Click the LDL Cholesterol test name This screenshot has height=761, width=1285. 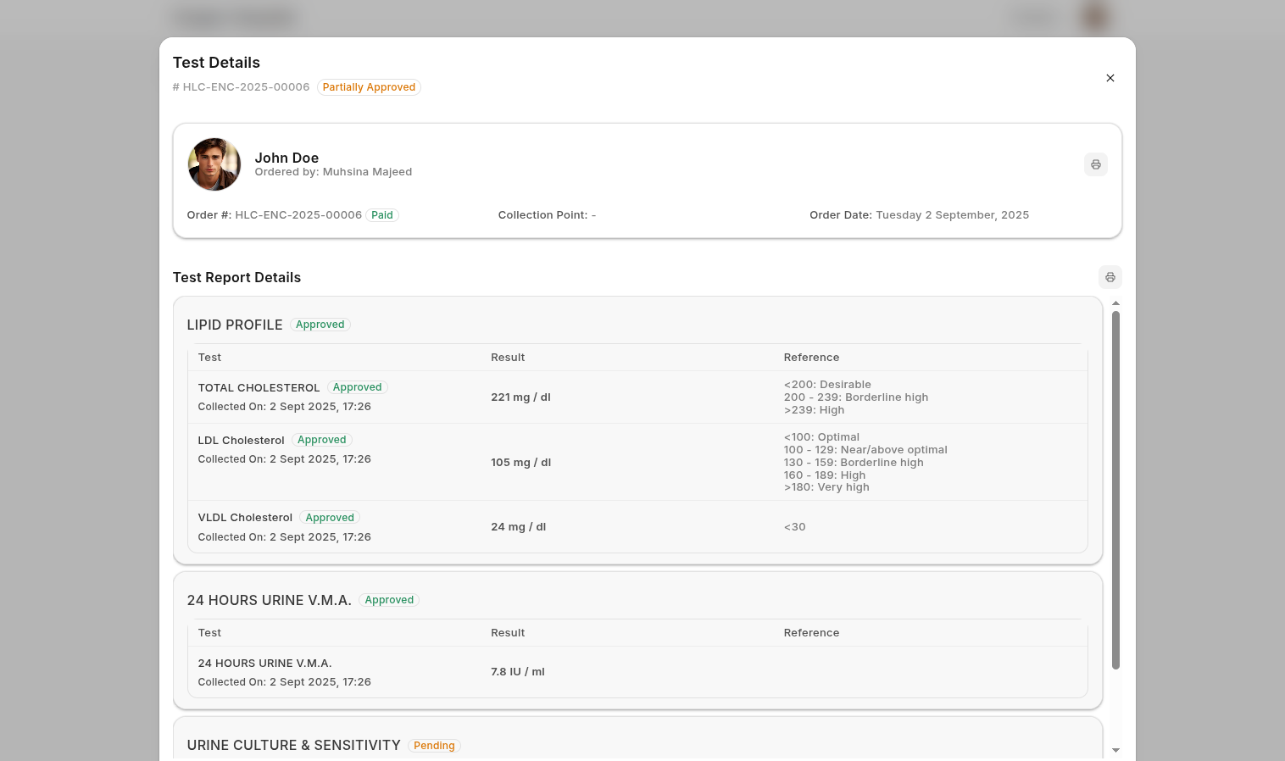click(241, 441)
